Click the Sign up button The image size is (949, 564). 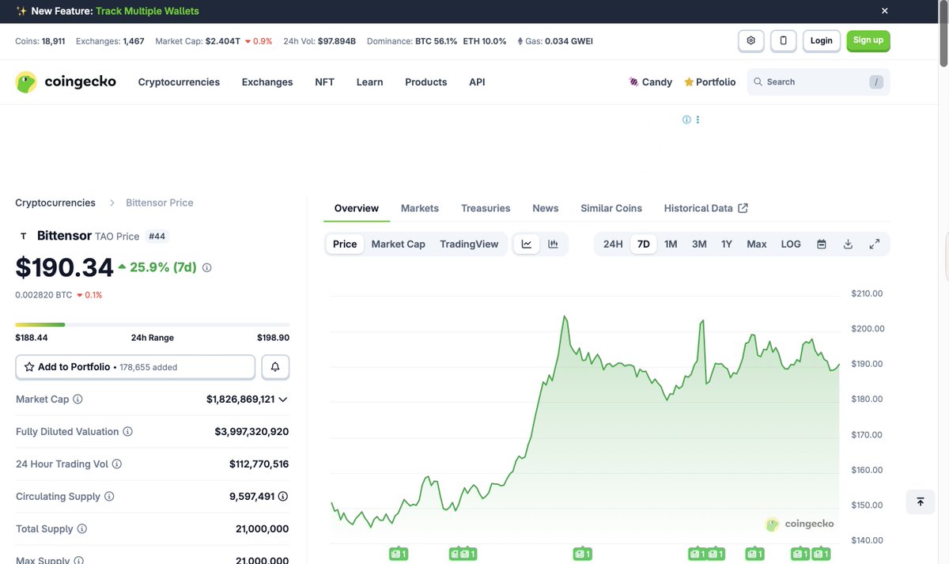[x=868, y=40]
